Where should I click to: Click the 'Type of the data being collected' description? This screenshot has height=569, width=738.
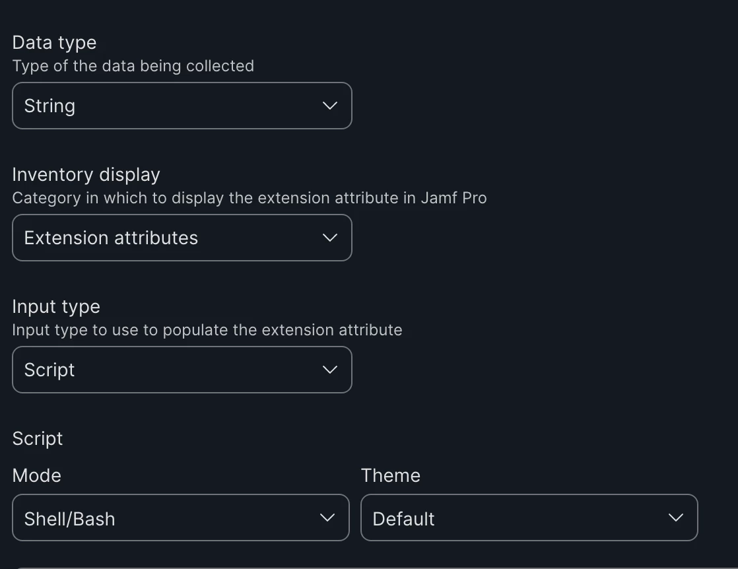(133, 66)
